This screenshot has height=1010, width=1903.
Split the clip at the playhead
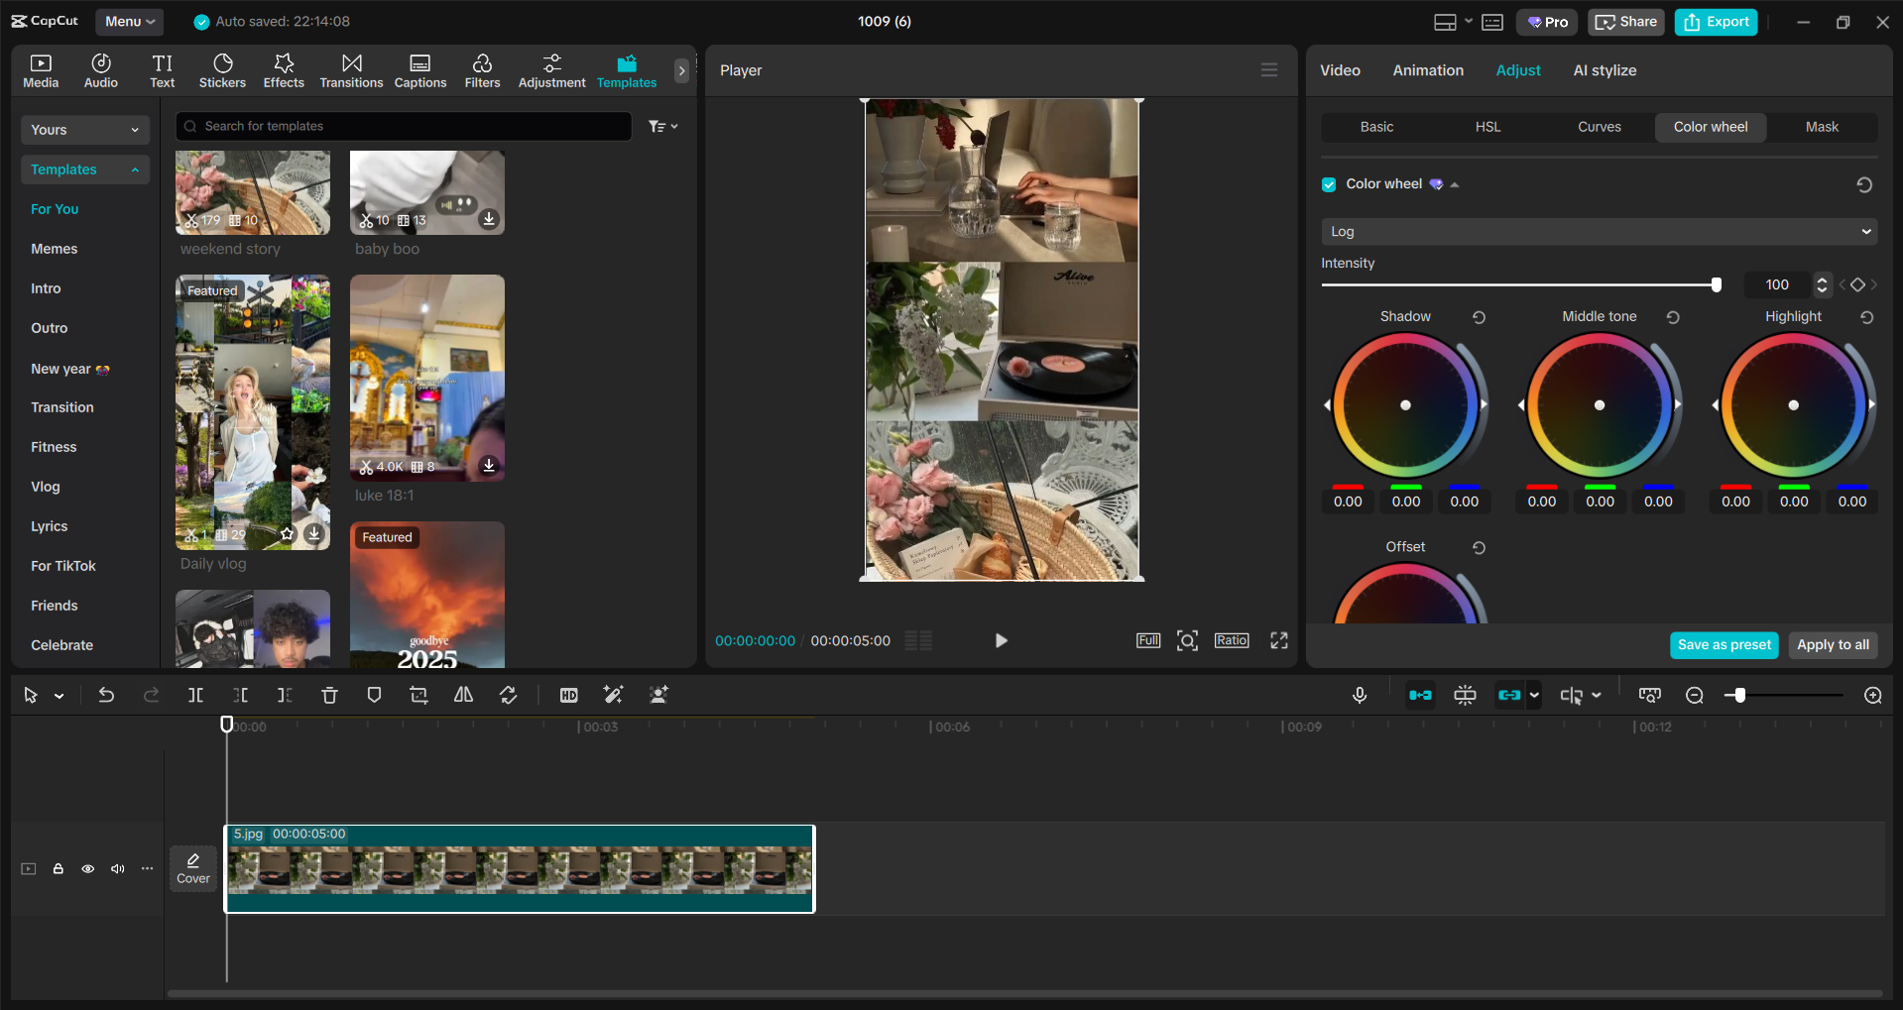195,695
